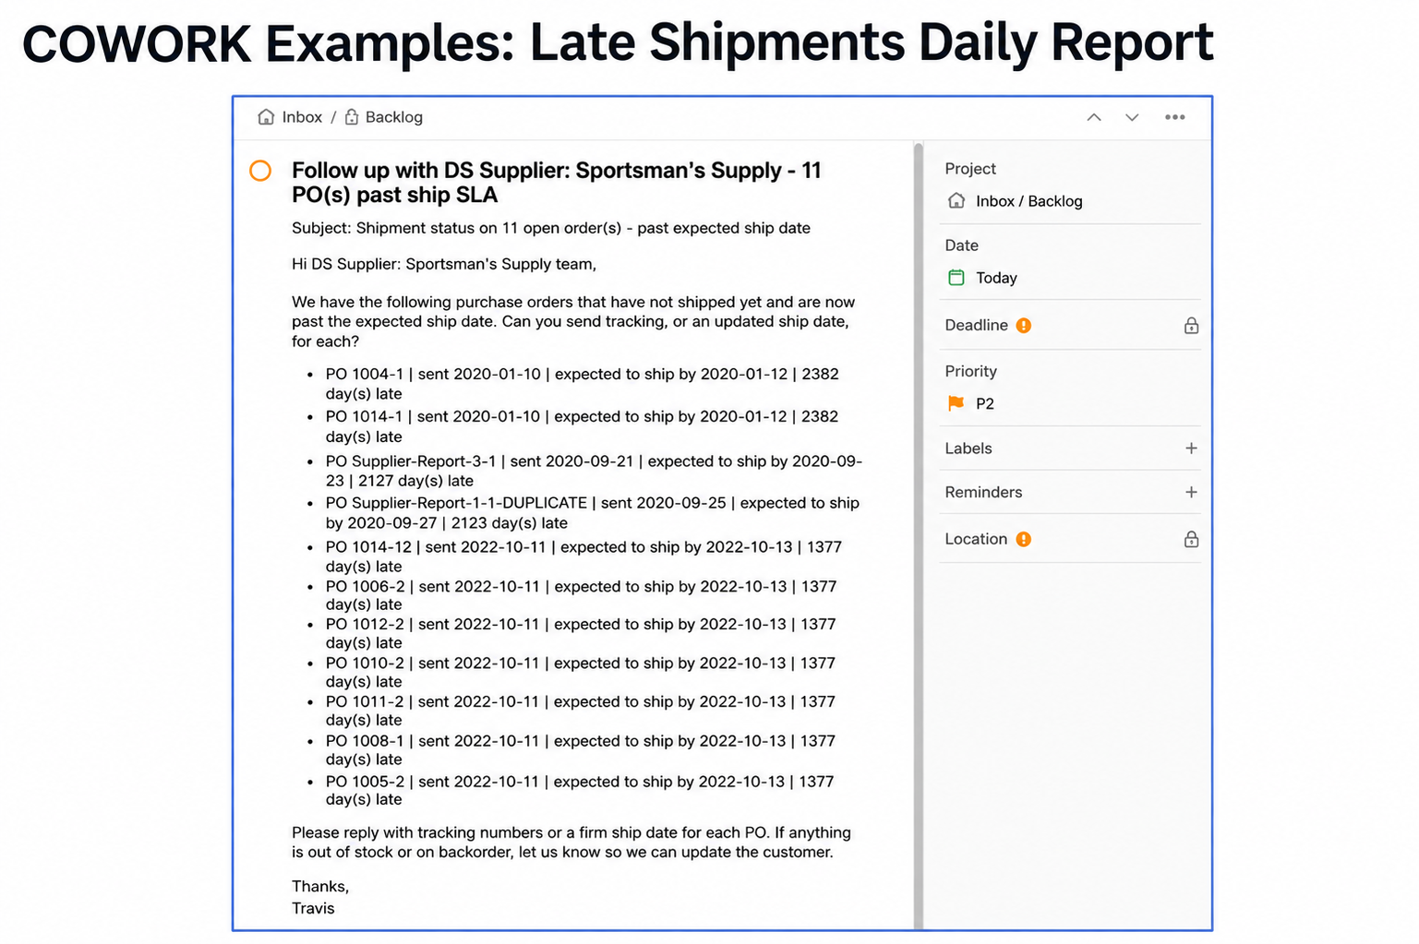Screen dimensions: 1419x944
Task: Click the Location lock icon
Action: [1191, 540]
